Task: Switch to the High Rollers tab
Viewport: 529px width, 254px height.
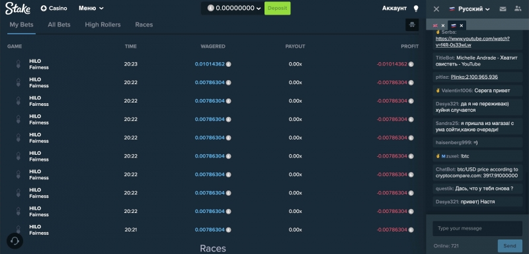Action: tap(102, 24)
